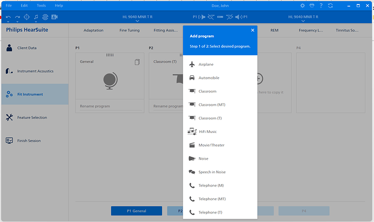Click P1 General button

(137, 211)
